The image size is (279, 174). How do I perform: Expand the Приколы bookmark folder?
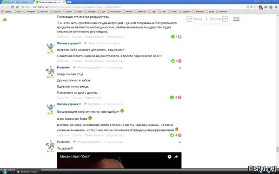point(42,12)
